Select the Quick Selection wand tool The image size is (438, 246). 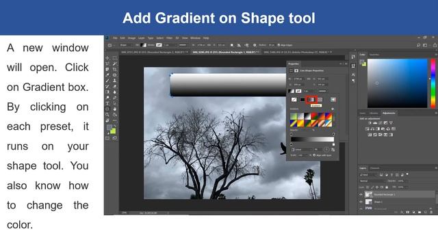pyautogui.click(x=114, y=64)
